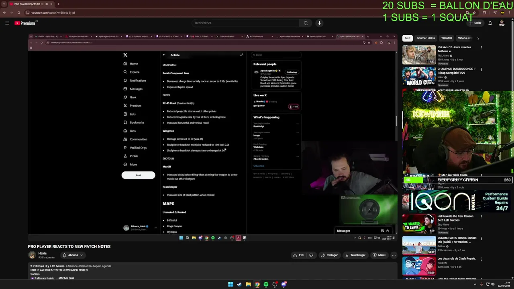Click the browser forward arrow
The height and width of the screenshot is (289, 514).
click(x=12, y=12)
